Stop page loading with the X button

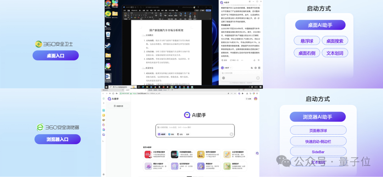[x=110, y=94]
